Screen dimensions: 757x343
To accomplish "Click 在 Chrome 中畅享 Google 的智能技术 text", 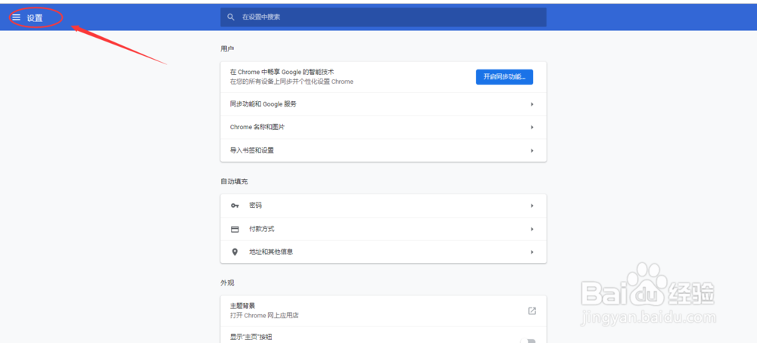I will [282, 72].
